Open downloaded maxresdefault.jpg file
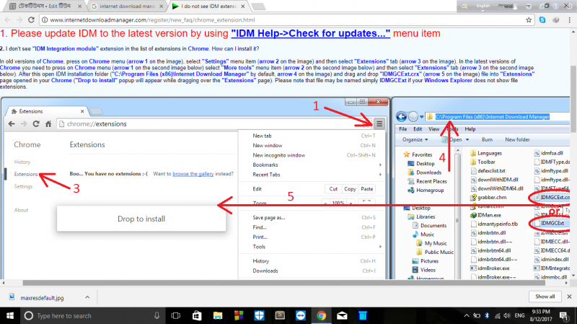 tap(42, 297)
